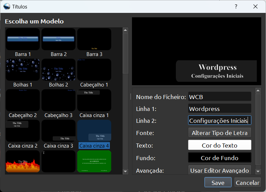Image resolution: width=266 pixels, height=192 pixels.
Task: Choose the Barra 2 template thumbnail
Action: (59, 39)
